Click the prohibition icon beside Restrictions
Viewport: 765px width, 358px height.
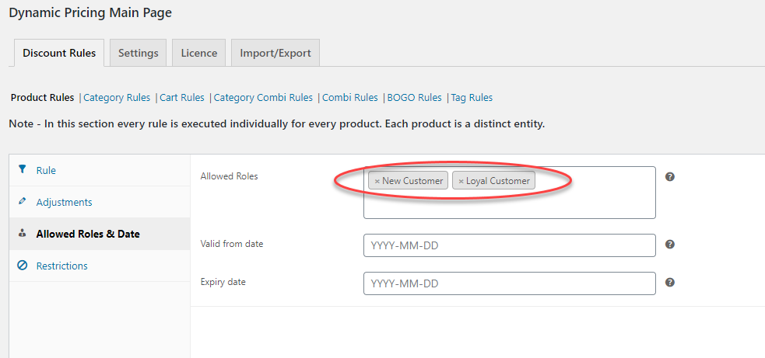click(x=22, y=266)
